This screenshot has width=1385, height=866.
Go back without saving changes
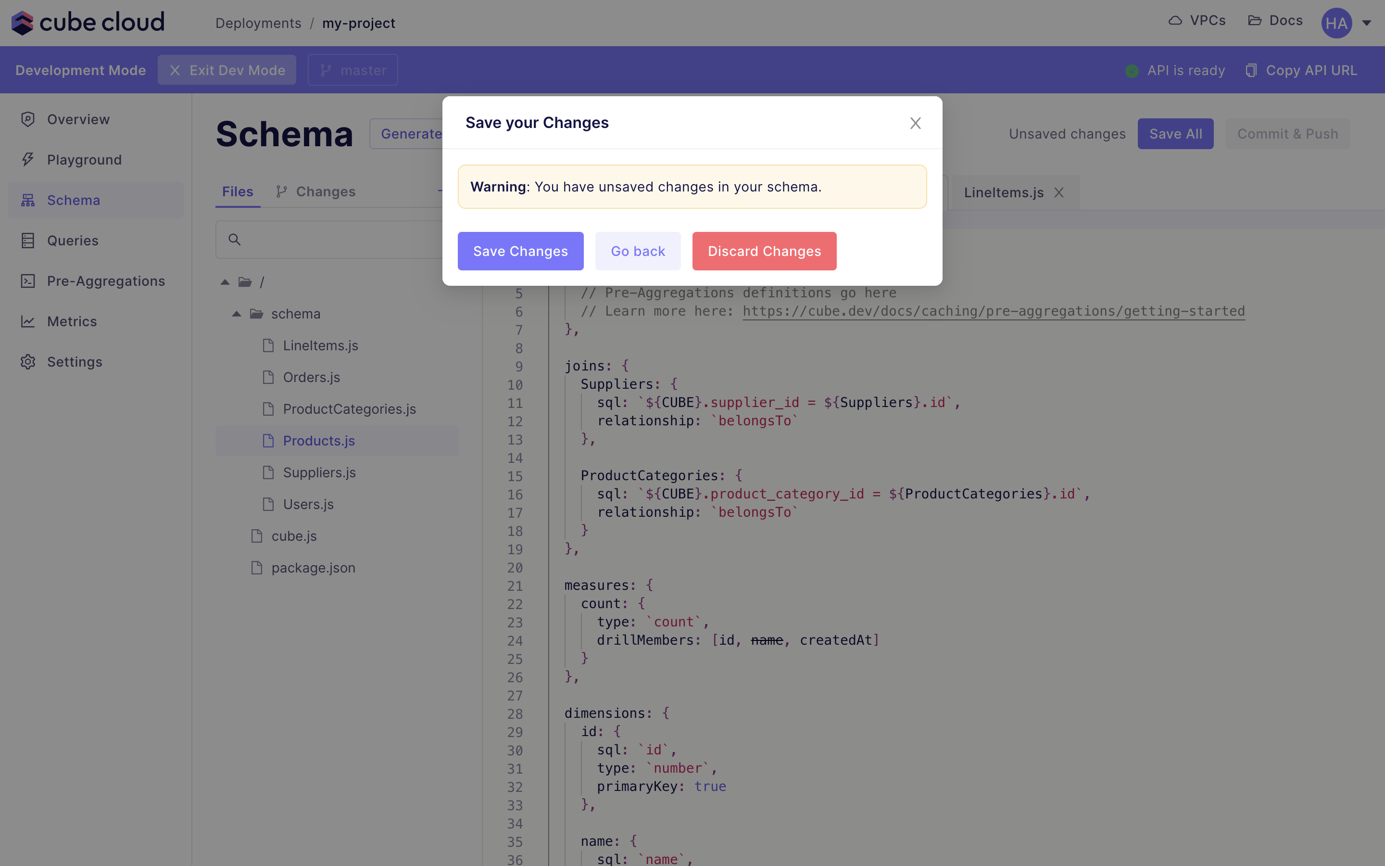[638, 252]
